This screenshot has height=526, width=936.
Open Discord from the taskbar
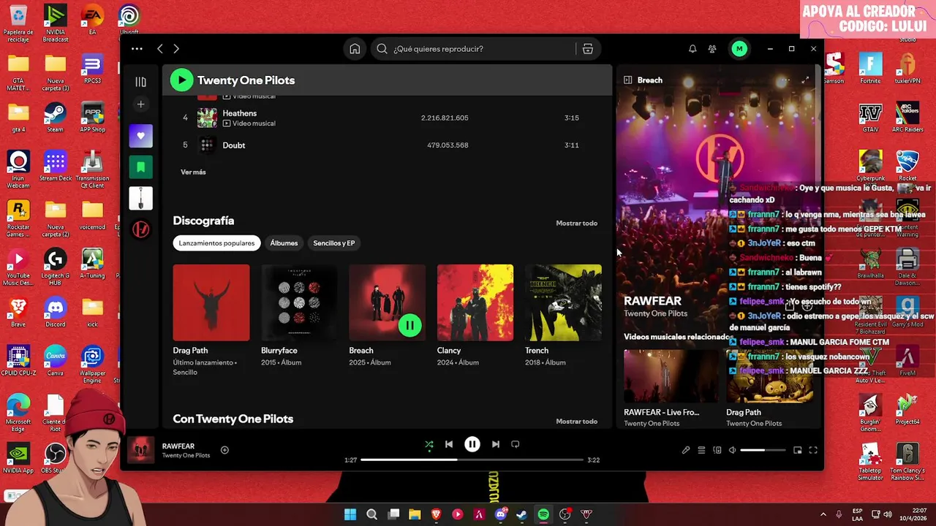click(500, 514)
